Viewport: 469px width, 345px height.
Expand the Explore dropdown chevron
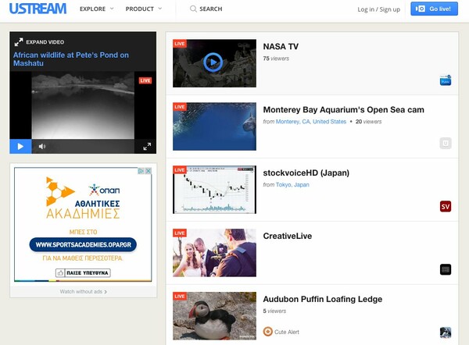[x=112, y=9]
